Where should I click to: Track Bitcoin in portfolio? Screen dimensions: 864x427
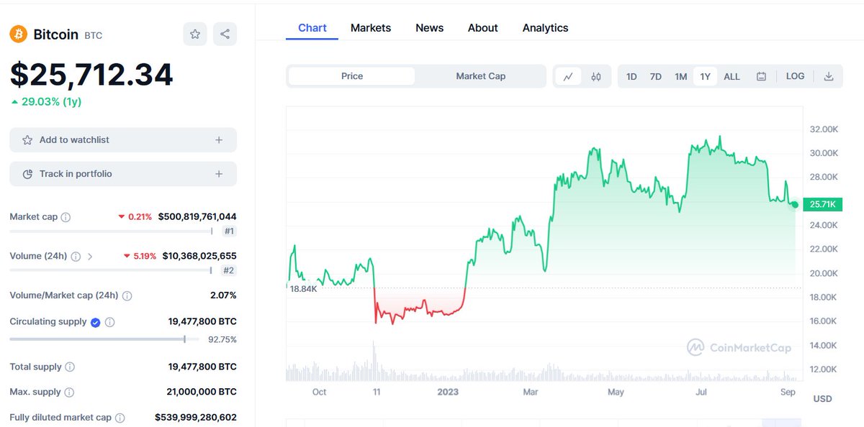click(x=123, y=174)
